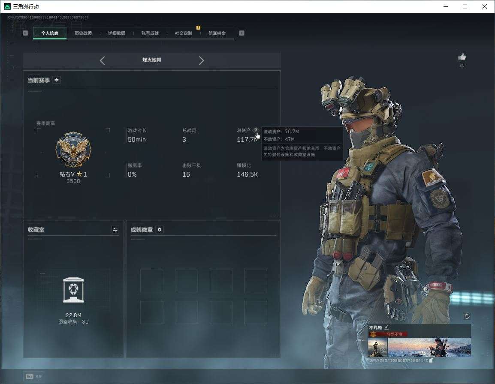This screenshot has width=495, height=384.
Task: Click the 22.8M collection room value
Action: point(73,315)
